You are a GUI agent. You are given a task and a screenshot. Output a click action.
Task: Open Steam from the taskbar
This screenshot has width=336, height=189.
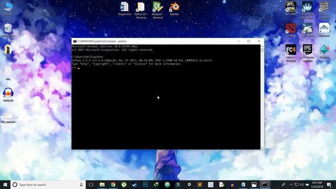point(134,184)
